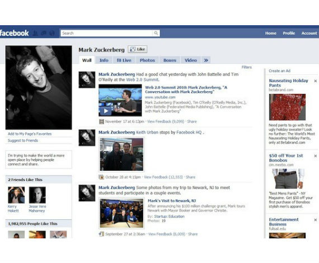
Task: Close the Nauseating Holiday Pants ad
Action: (x=316, y=81)
